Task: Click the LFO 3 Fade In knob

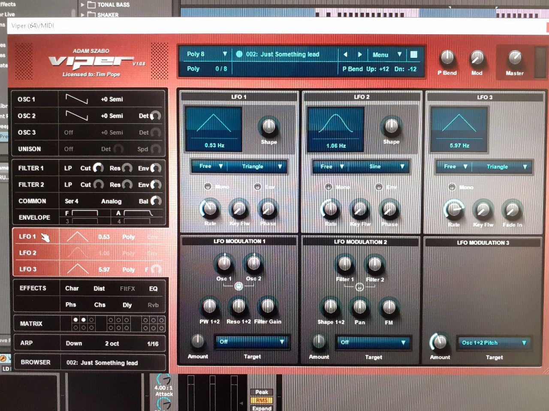Action: (512, 210)
